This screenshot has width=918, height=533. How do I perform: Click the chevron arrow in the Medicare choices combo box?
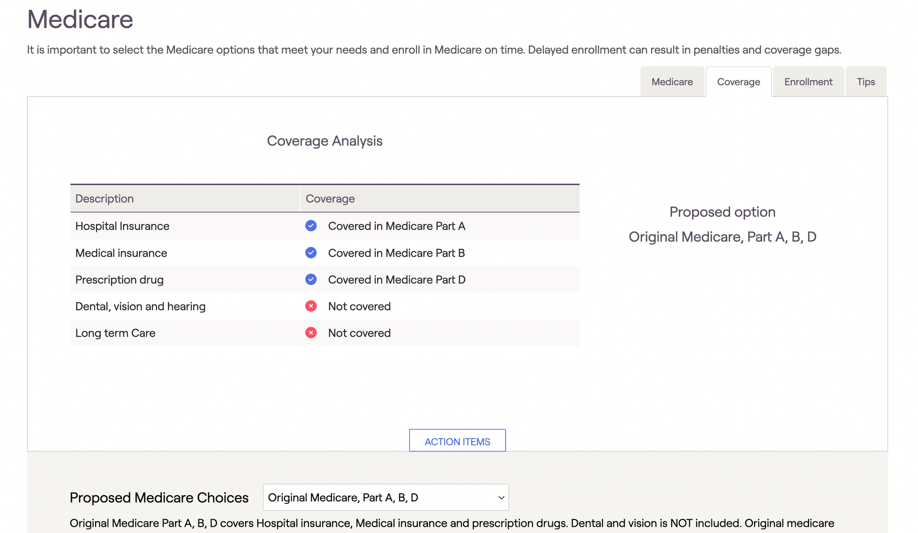501,498
